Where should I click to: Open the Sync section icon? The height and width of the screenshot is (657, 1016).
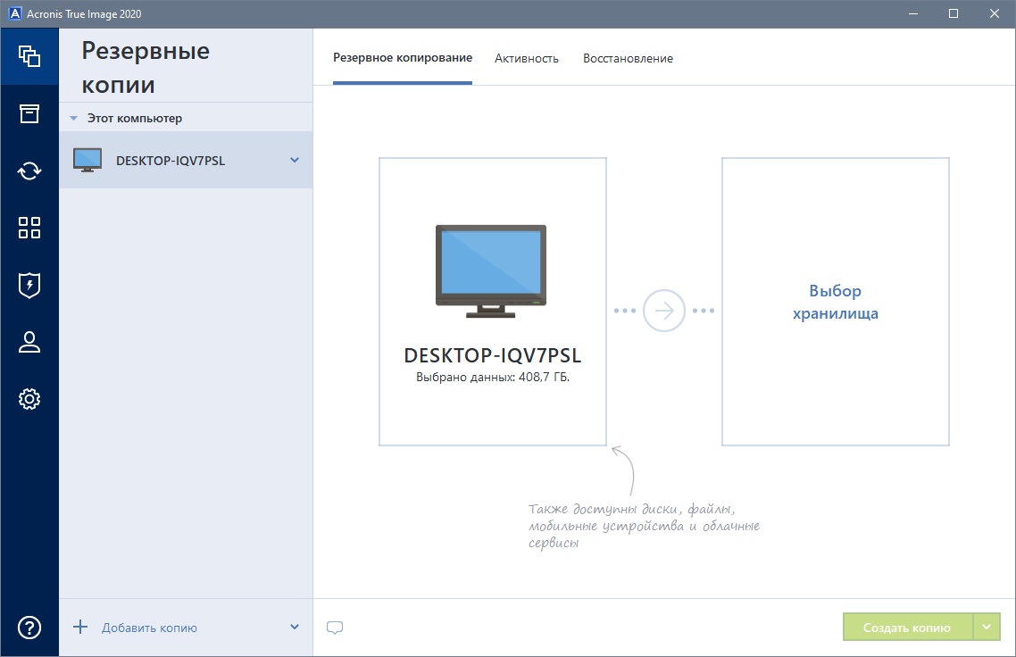pos(29,170)
